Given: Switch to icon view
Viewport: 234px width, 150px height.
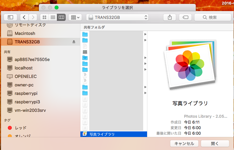Looking at the screenshot, I should click(44, 17).
